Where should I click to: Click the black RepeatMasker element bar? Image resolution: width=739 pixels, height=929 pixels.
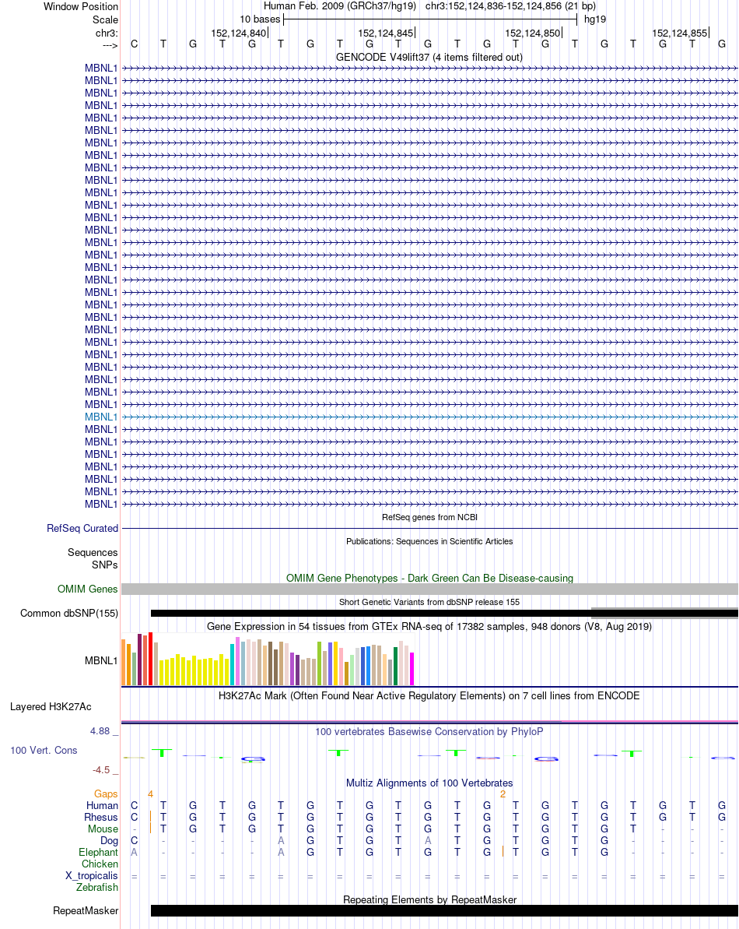coord(444,910)
